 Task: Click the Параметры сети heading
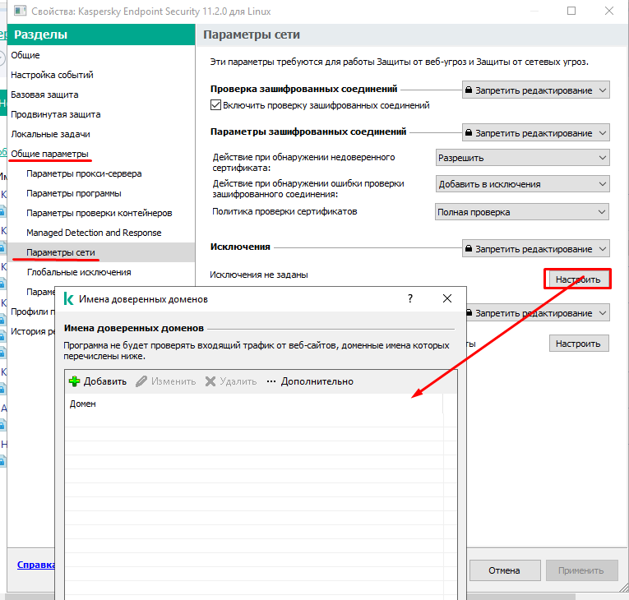252,35
